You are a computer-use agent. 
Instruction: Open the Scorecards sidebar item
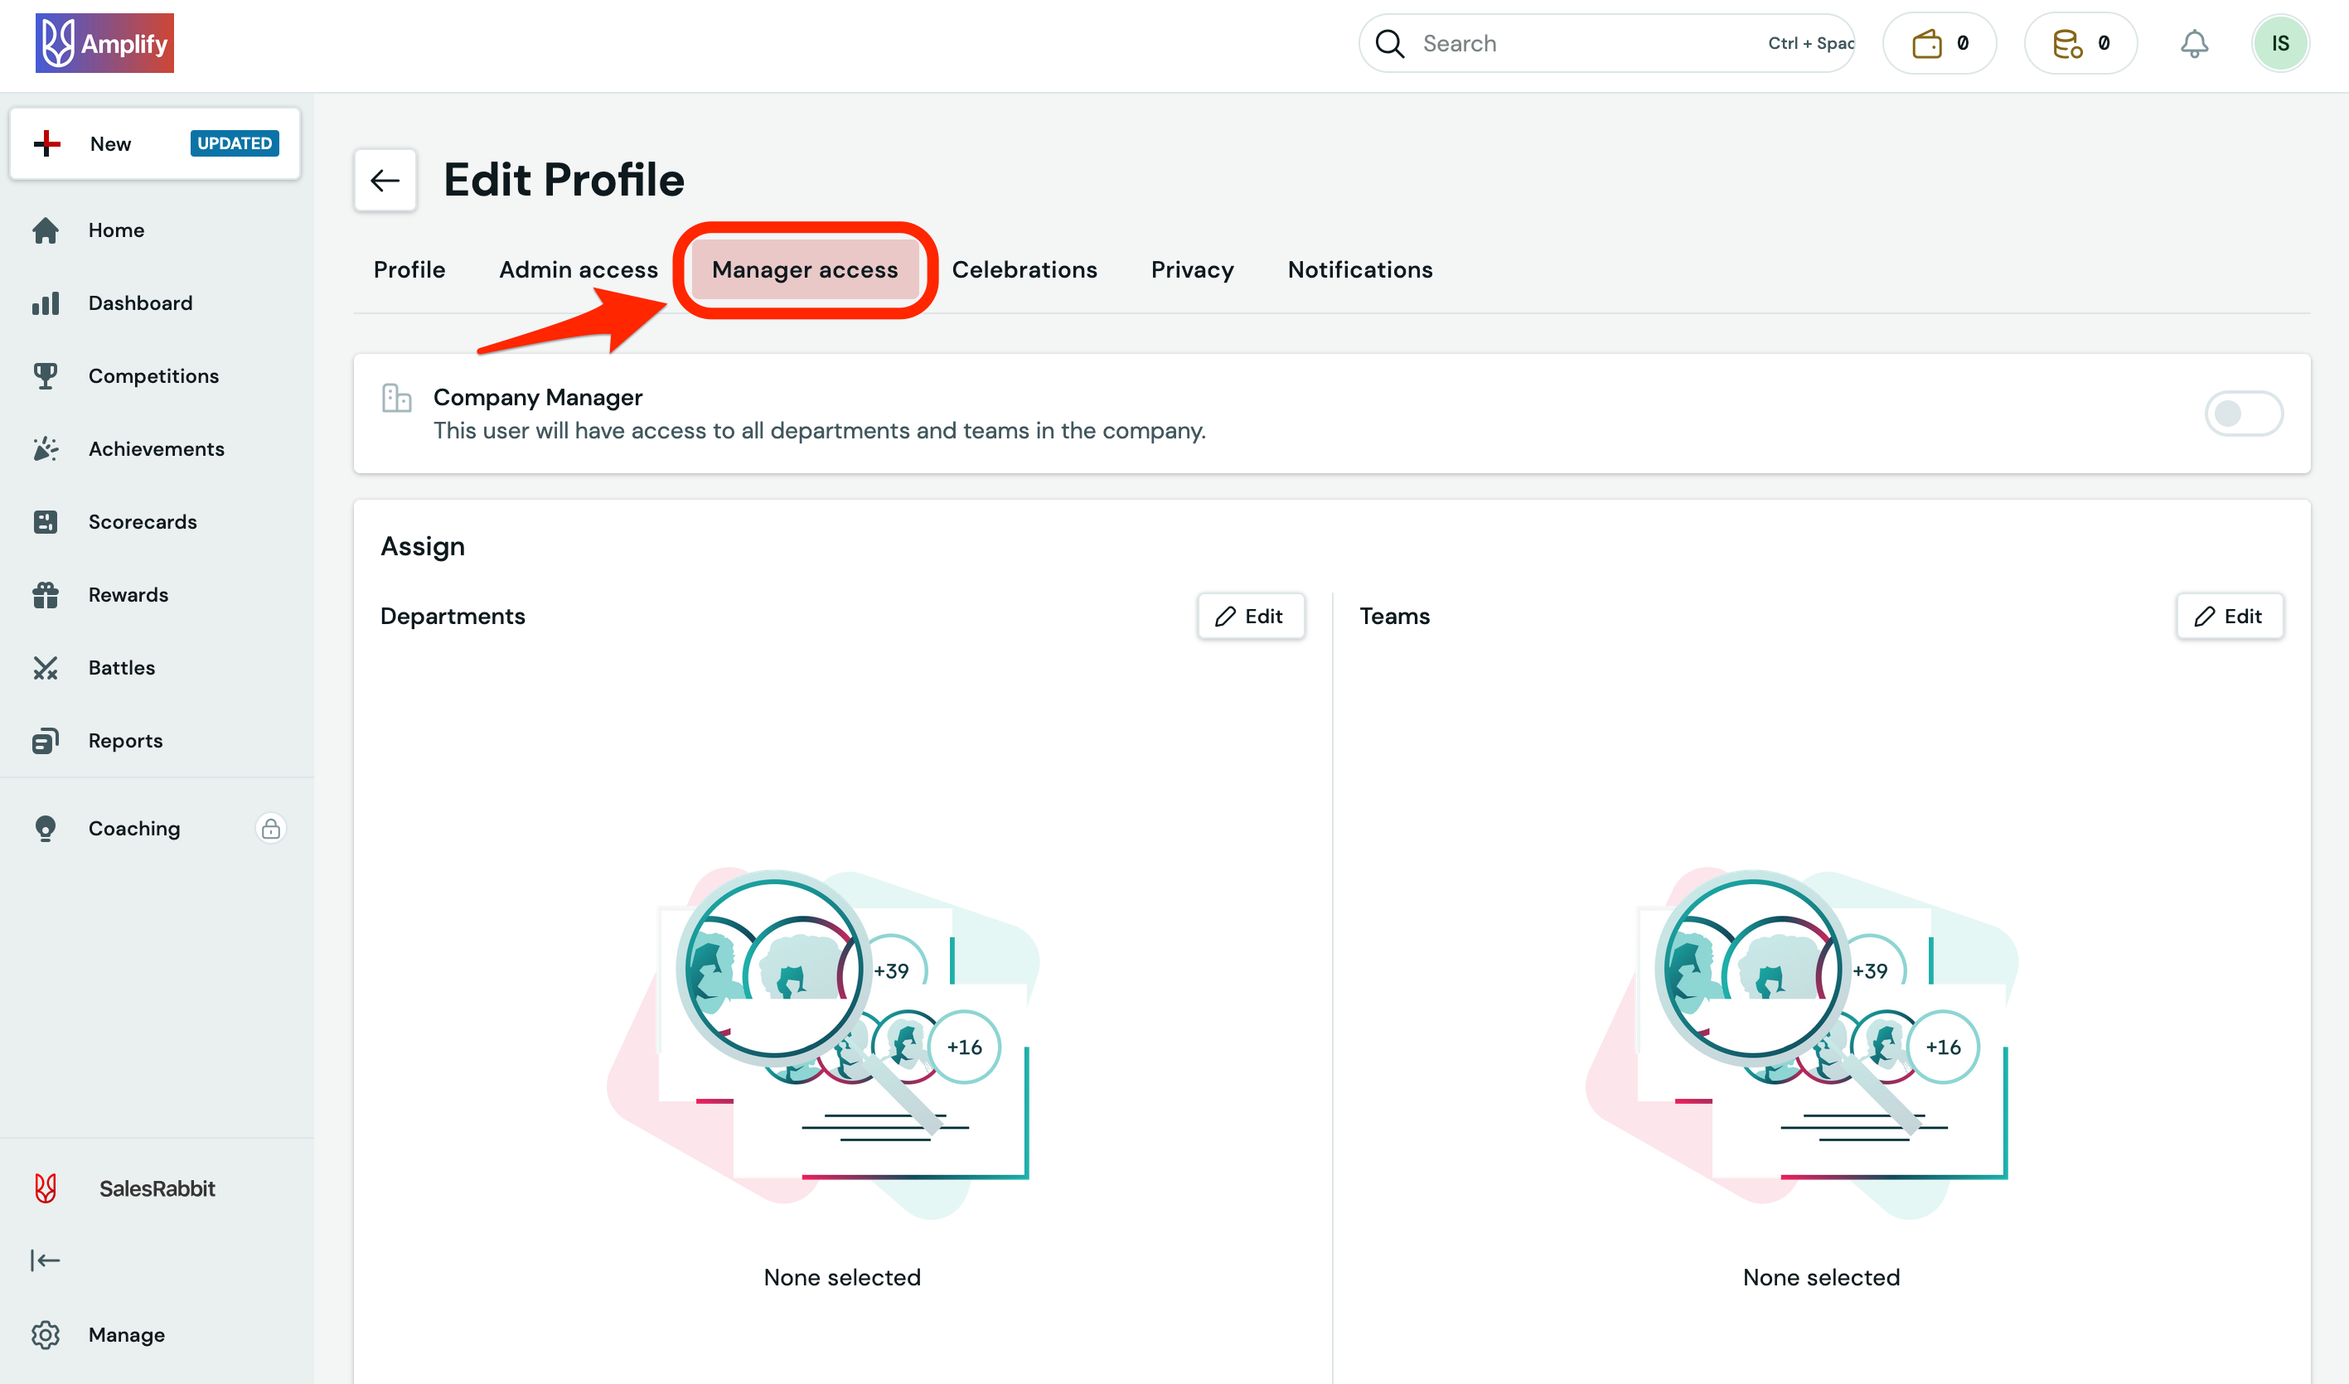coord(142,522)
